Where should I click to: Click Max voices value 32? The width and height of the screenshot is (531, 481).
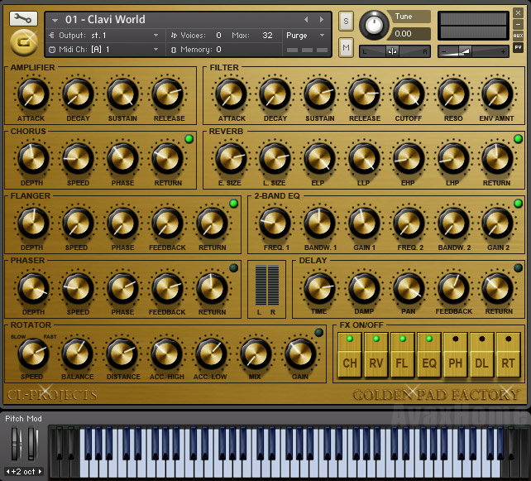tap(267, 36)
